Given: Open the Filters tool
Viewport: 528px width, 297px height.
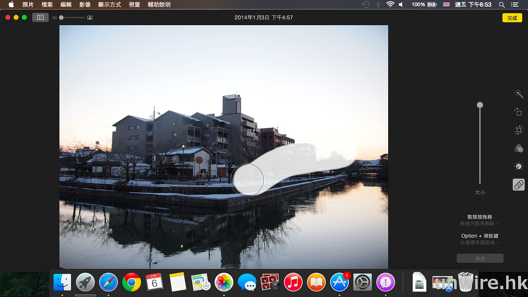Looking at the screenshot, I should click(x=519, y=148).
